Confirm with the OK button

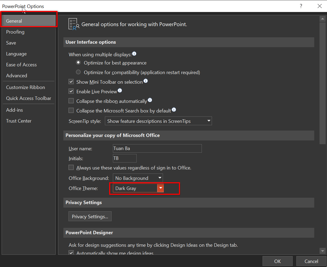pyautogui.click(x=277, y=261)
